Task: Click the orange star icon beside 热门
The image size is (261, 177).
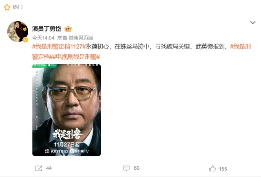Action: (7, 7)
